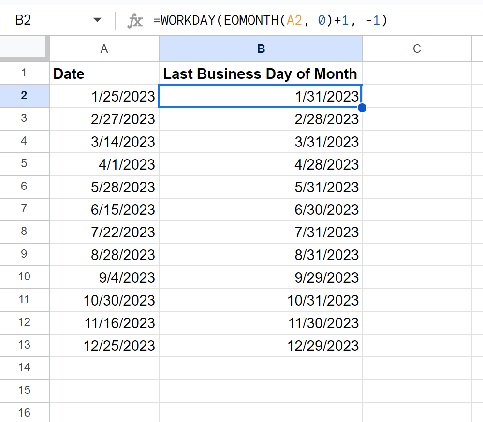Viewport: 483px width, 422px height.
Task: Click cell containing 12/25/2023
Action: 104,345
